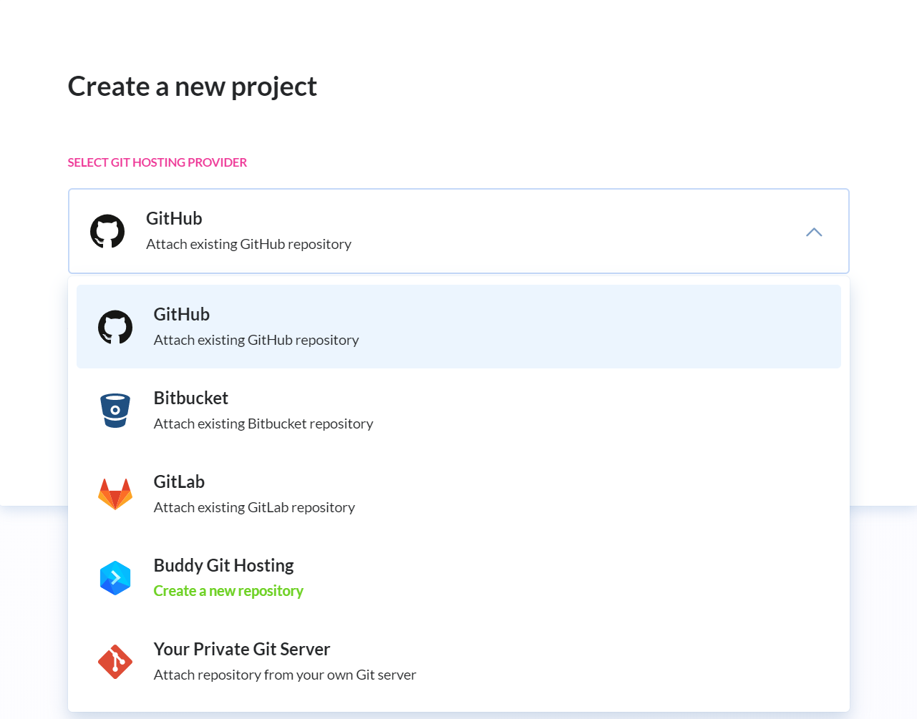917x719 pixels.
Task: Select Bitbucket as hosting provider
Action: 459,411
